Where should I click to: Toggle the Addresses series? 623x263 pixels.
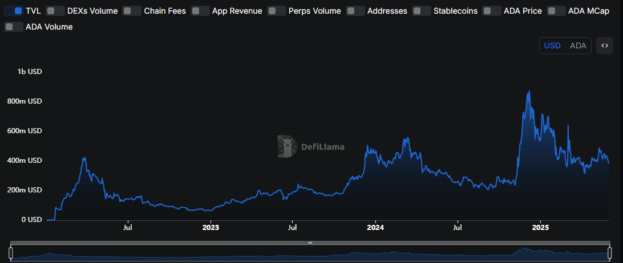coord(355,11)
